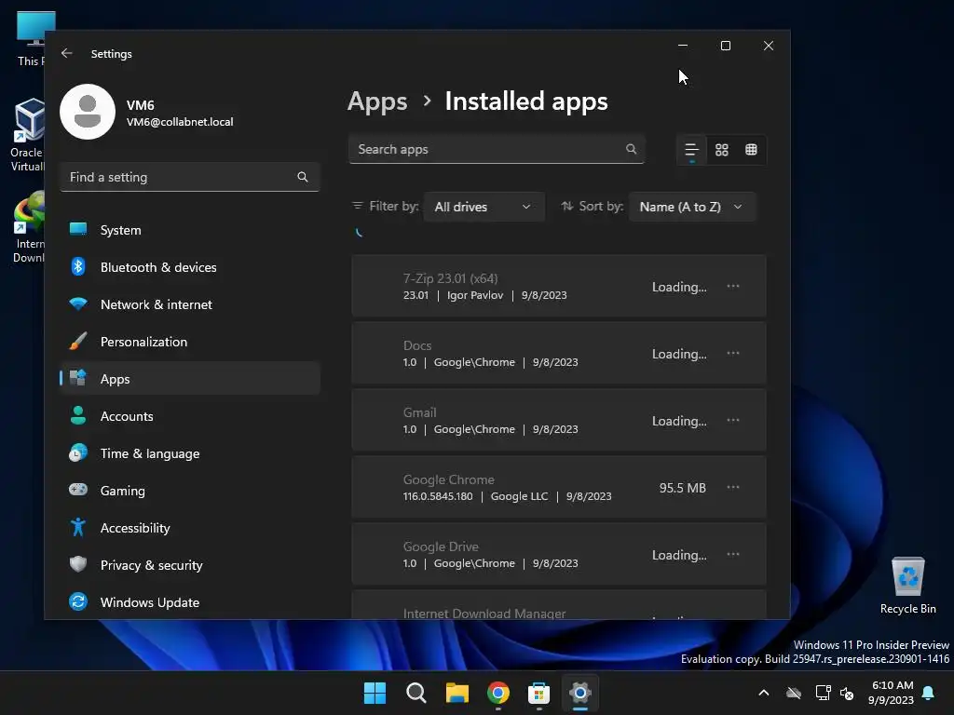Launch Google Chrome from taskbar

coord(498,693)
